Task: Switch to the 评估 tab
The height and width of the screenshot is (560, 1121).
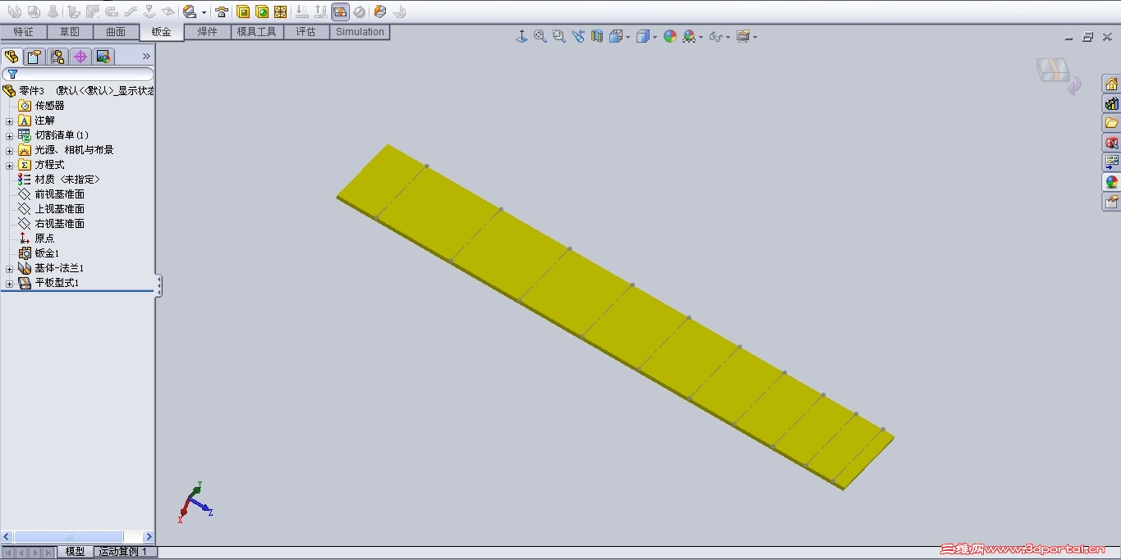Action: point(306,32)
